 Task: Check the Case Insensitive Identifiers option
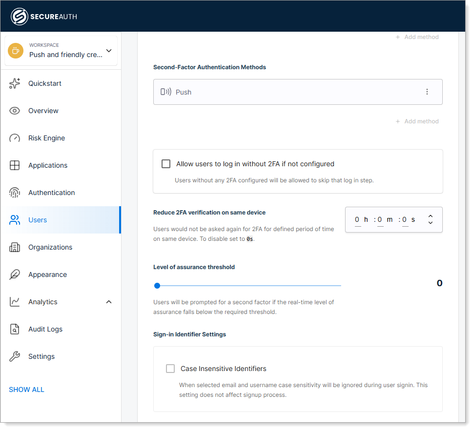[x=170, y=369]
